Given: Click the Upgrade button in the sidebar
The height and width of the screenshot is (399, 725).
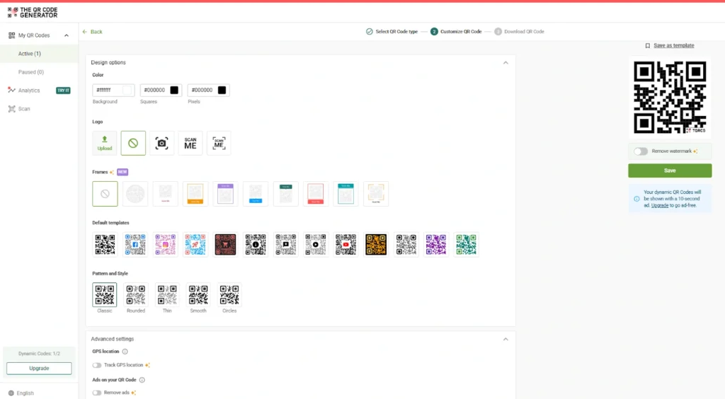Looking at the screenshot, I should 39,368.
